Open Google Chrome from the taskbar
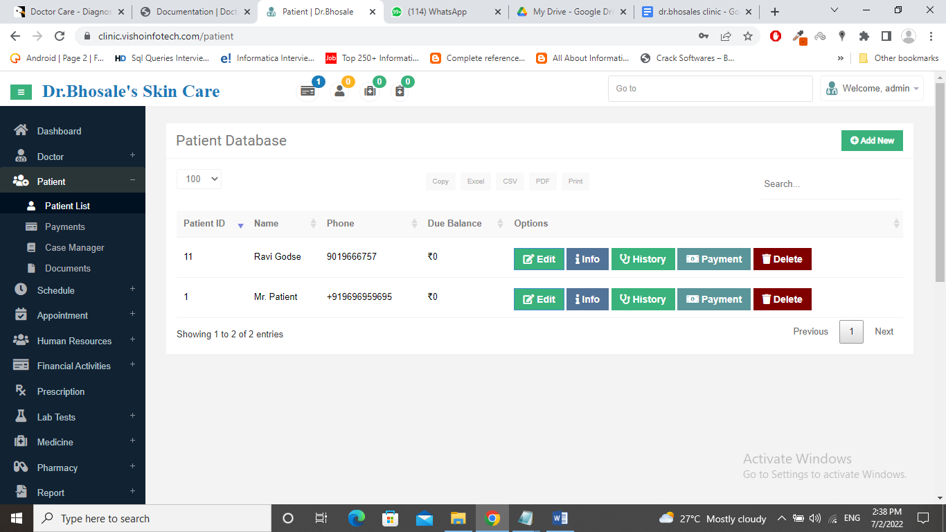This screenshot has width=946, height=532. [x=492, y=518]
